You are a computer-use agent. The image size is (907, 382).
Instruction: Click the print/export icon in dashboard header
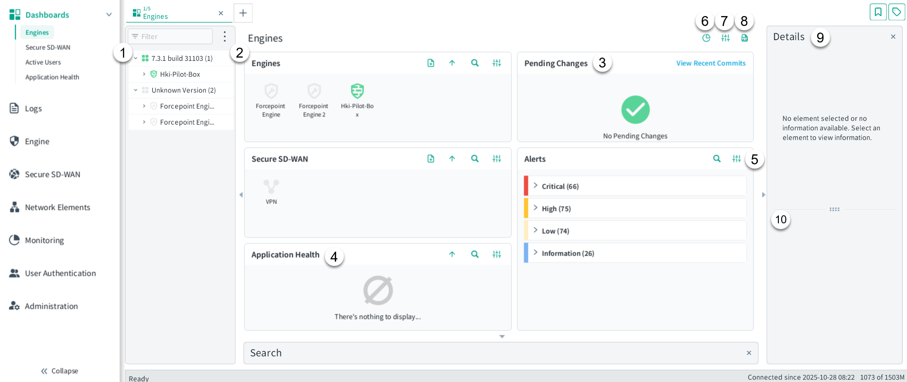(x=744, y=38)
